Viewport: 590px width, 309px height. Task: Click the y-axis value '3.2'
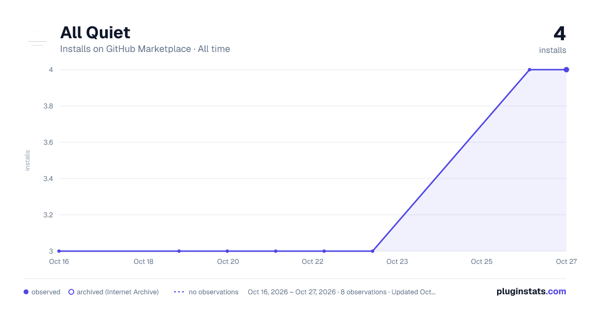48,215
